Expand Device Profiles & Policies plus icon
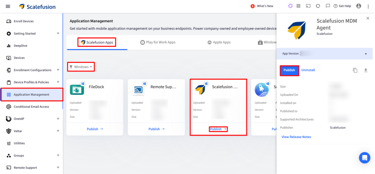Image resolution: width=375 pixels, height=174 pixels. [x=58, y=82]
